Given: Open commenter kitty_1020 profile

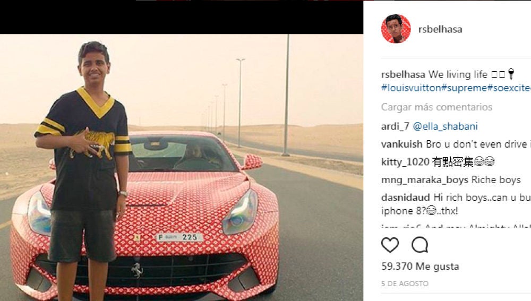Looking at the screenshot, I should pyautogui.click(x=405, y=162).
